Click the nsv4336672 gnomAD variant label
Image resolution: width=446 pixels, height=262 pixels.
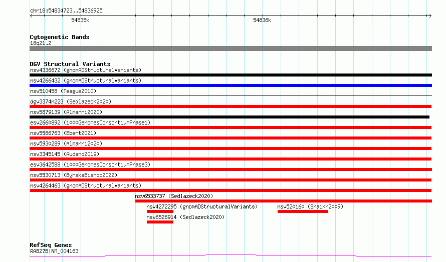[x=86, y=70]
